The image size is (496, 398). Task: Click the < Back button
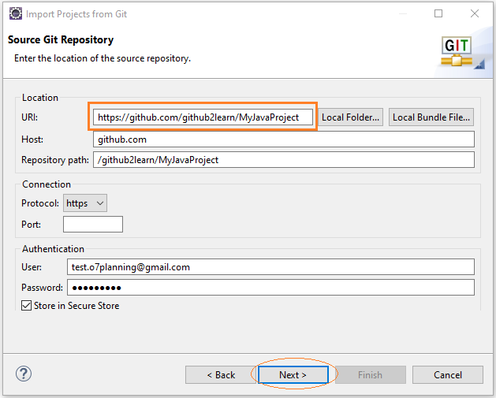point(221,375)
